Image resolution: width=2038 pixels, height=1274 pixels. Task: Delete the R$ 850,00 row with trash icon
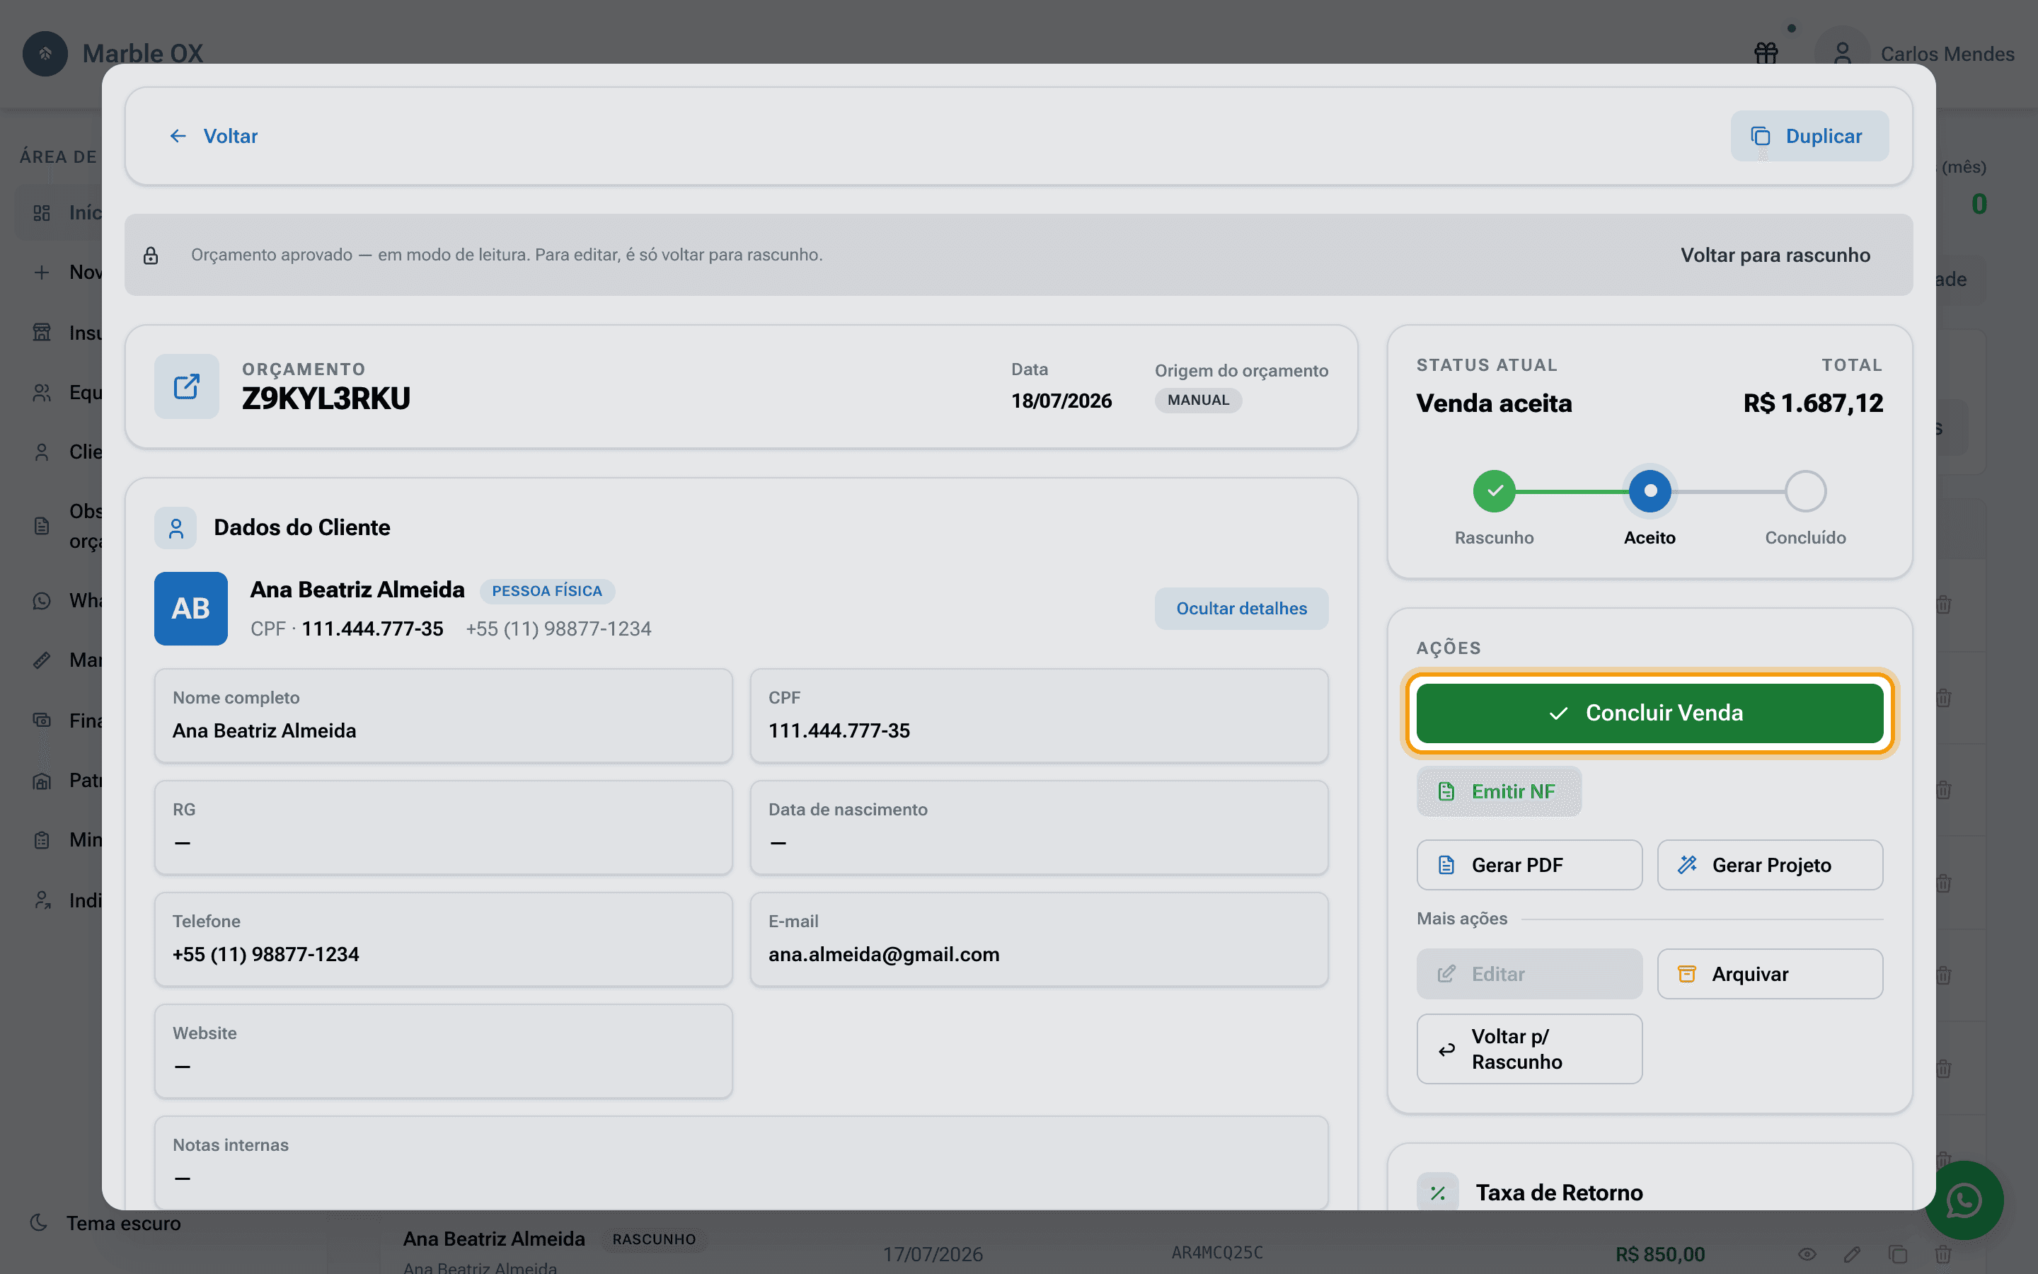[x=1943, y=1253]
